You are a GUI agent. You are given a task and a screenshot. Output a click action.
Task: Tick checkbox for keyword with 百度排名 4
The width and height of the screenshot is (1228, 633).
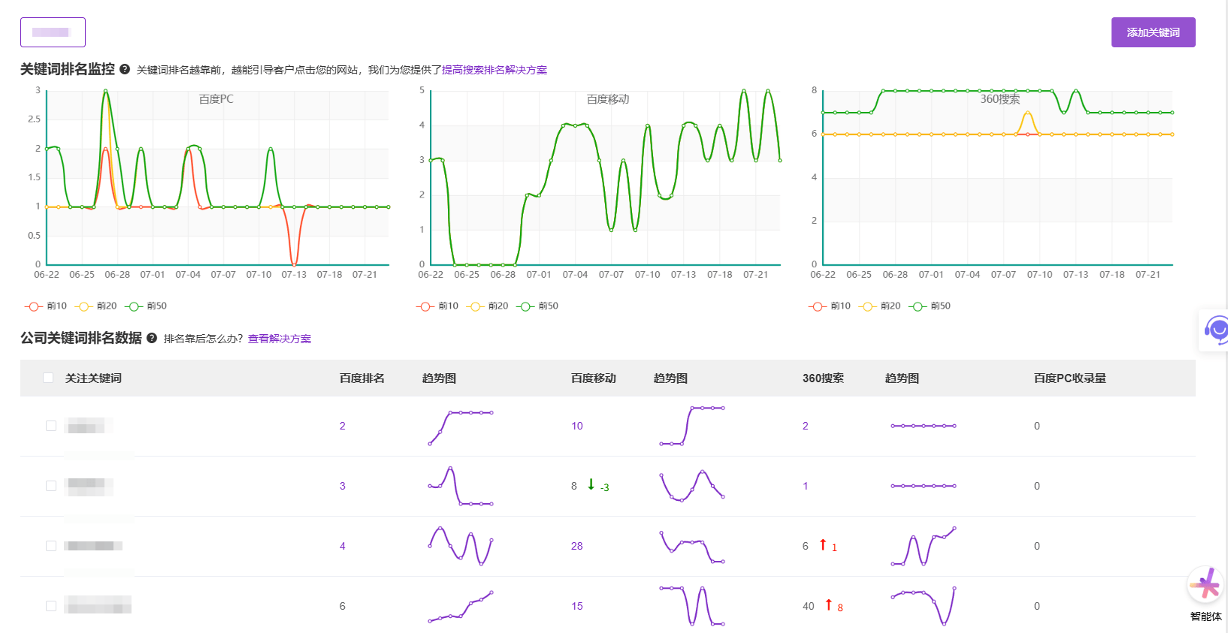pos(51,546)
